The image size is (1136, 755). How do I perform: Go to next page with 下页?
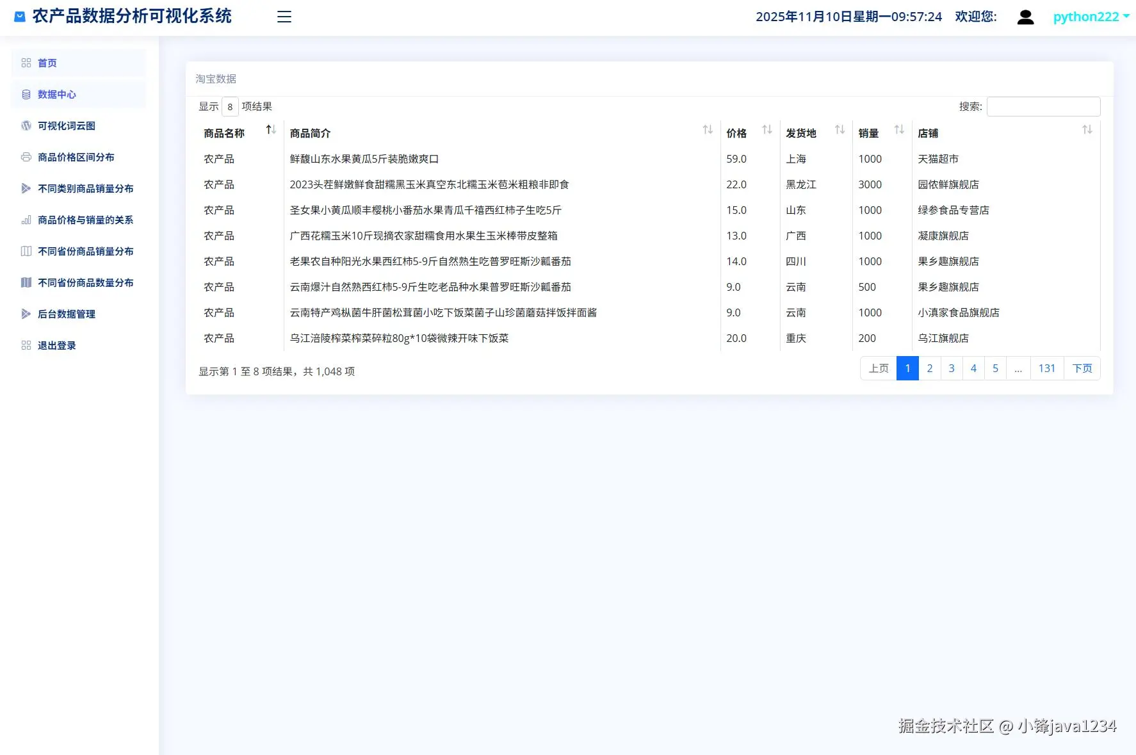[1082, 368]
